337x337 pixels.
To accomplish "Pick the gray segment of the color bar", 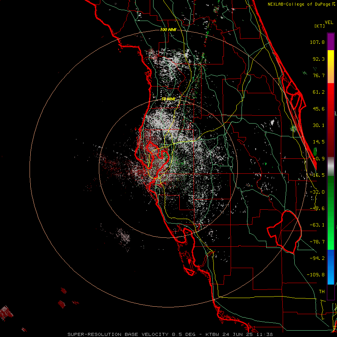I will (331, 167).
